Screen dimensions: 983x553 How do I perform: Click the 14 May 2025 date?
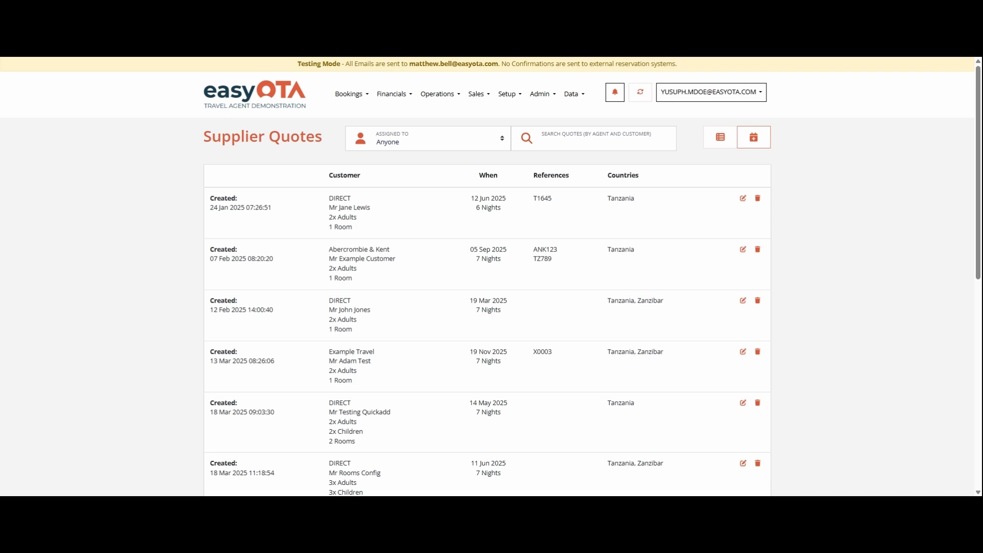[488, 403]
